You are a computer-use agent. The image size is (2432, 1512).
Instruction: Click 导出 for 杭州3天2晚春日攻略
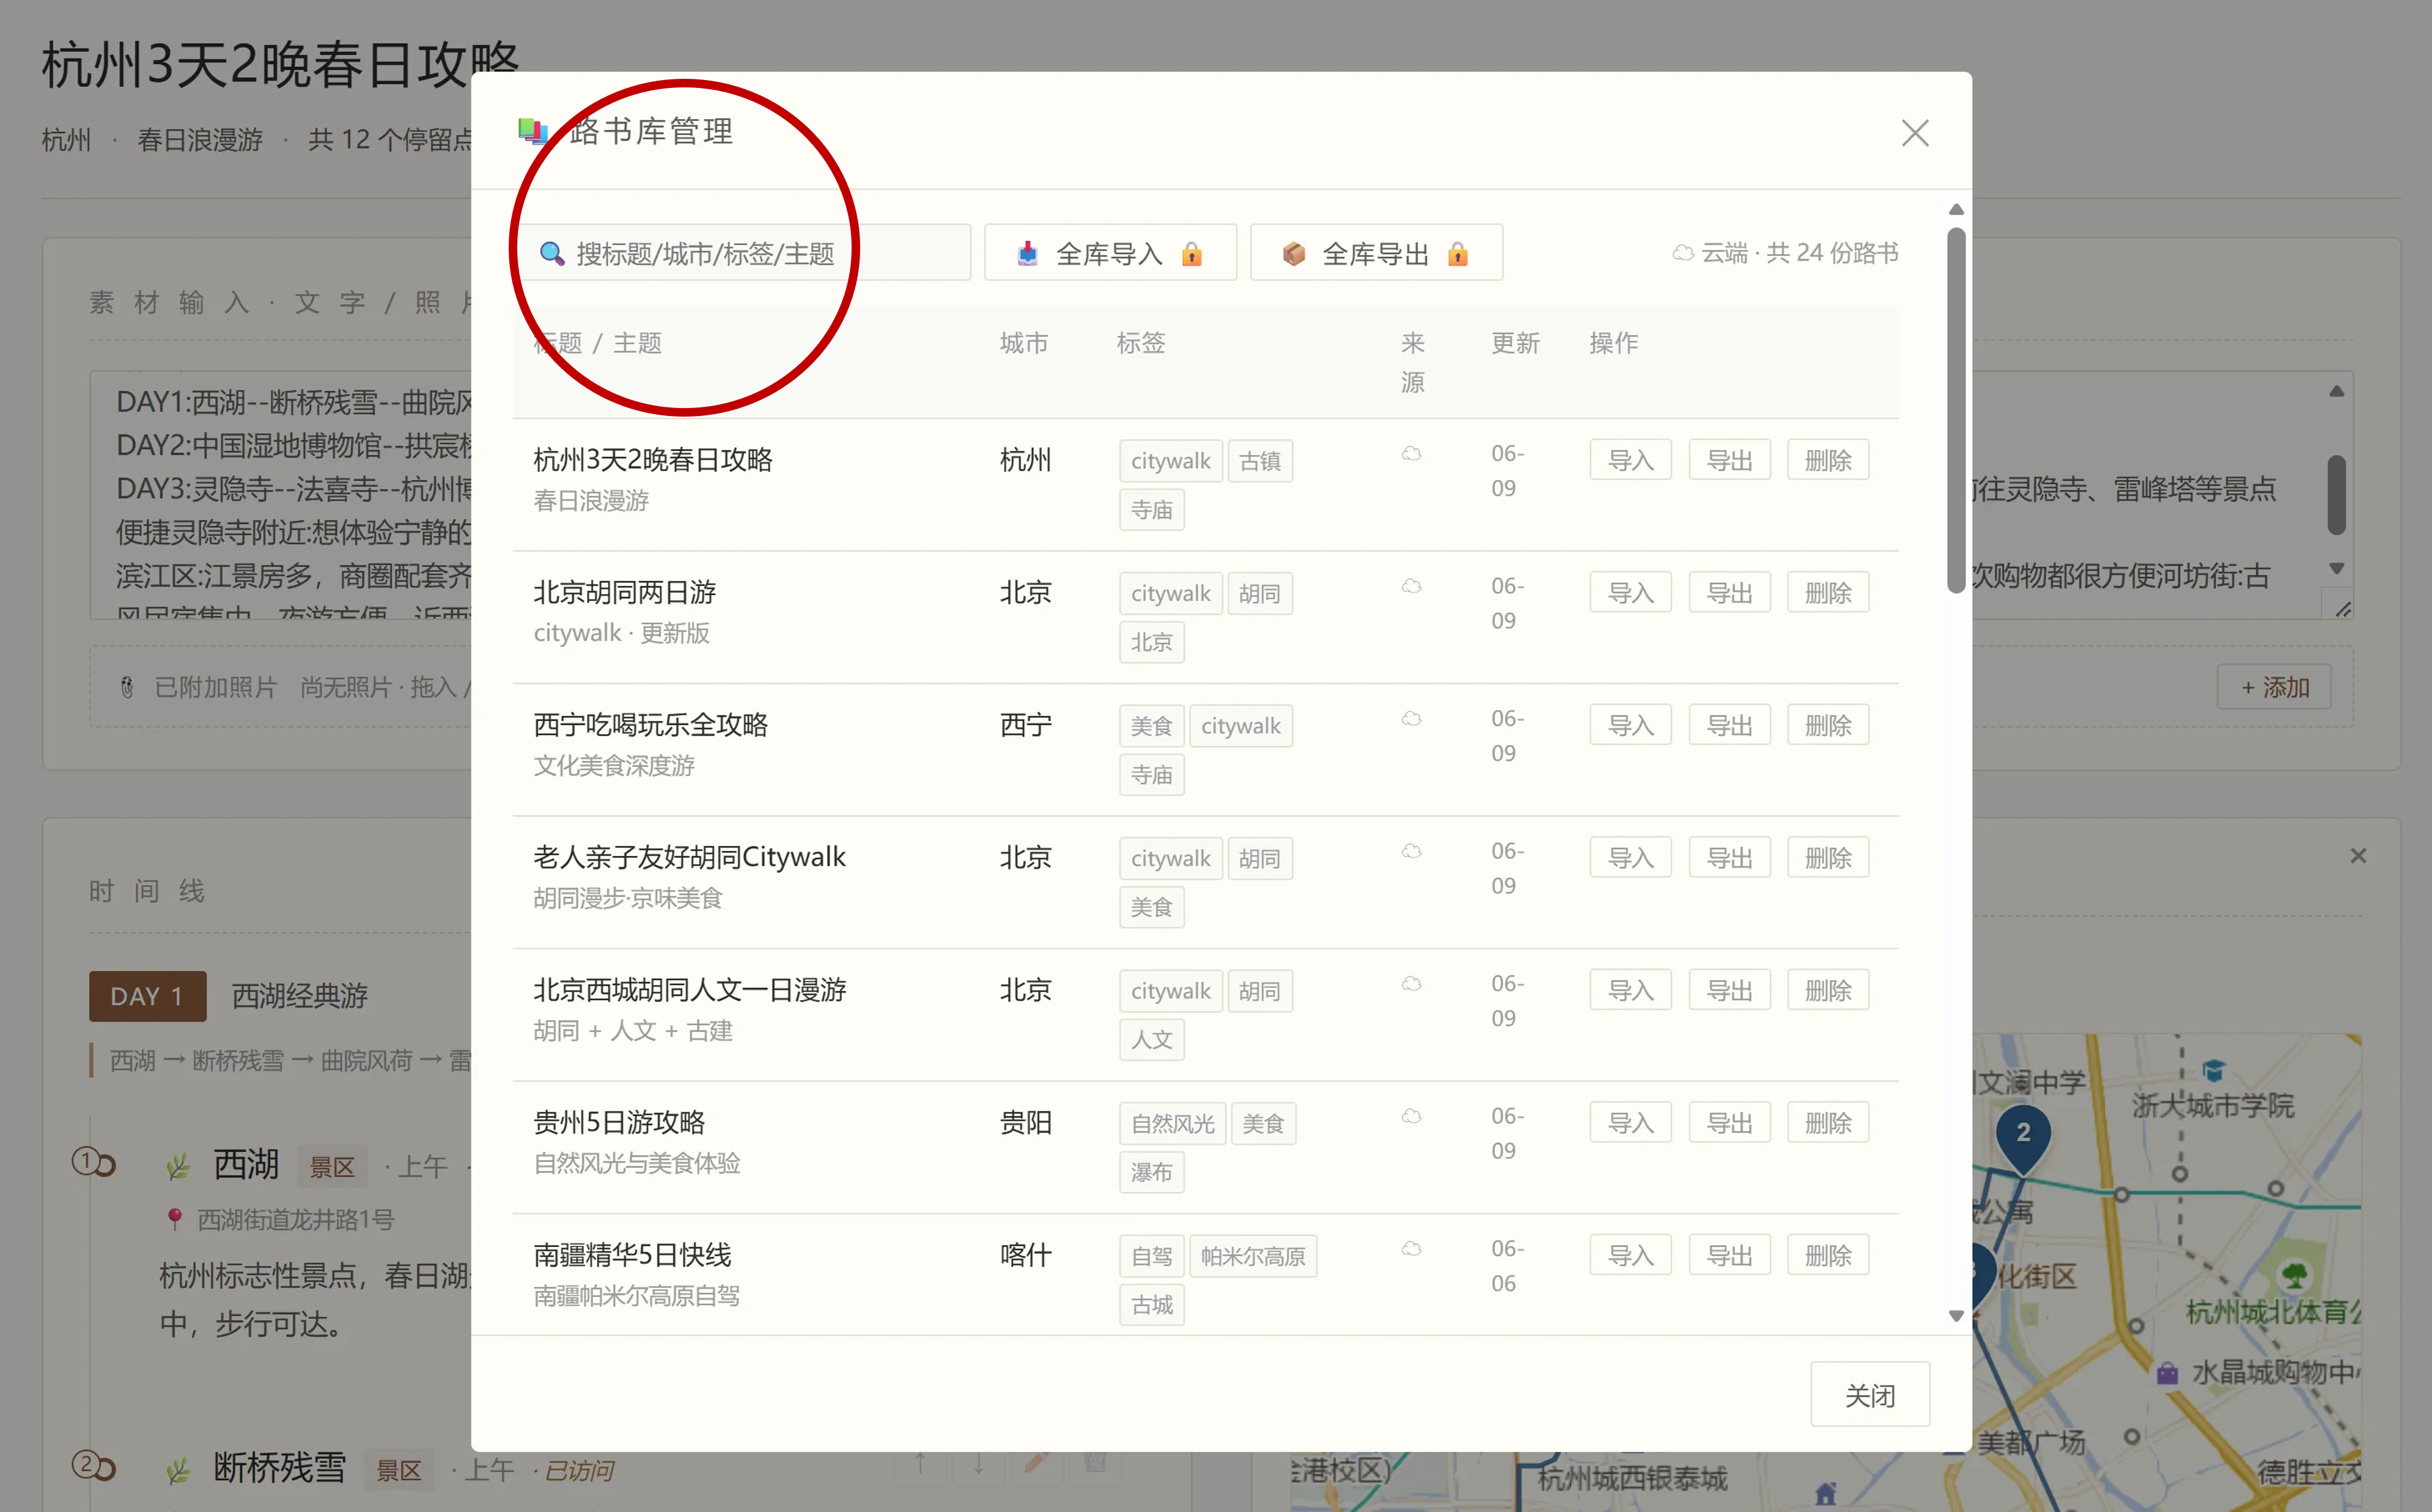(x=1730, y=460)
